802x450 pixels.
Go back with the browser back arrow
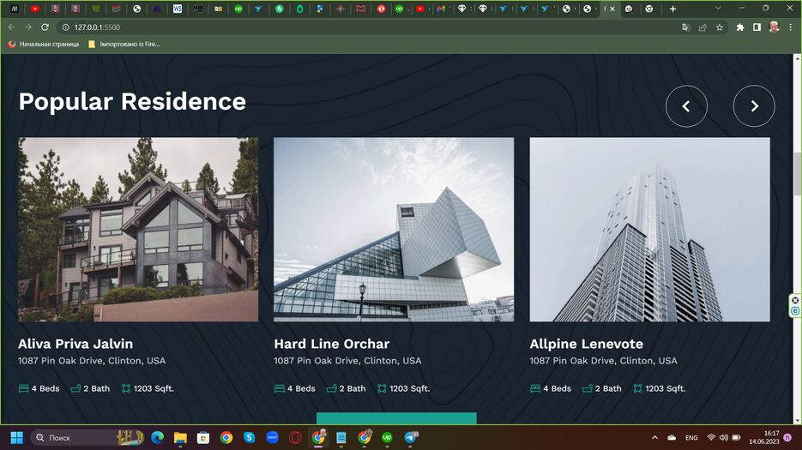point(11,27)
